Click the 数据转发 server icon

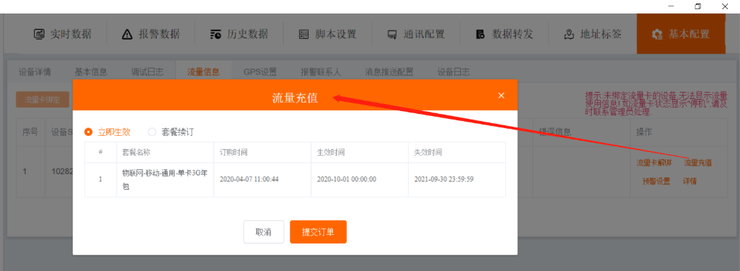tap(480, 35)
